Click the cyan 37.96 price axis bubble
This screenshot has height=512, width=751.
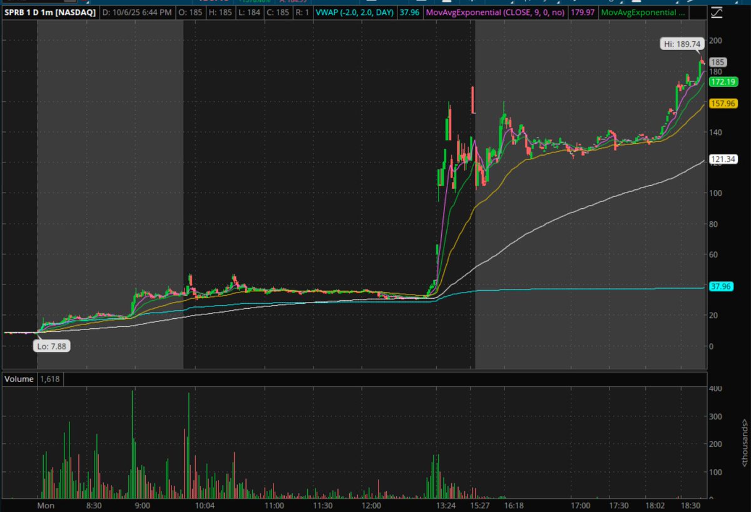(720, 287)
